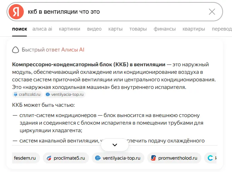
Task: Click the text ККБ может быть частью:
Action: (x=43, y=105)
